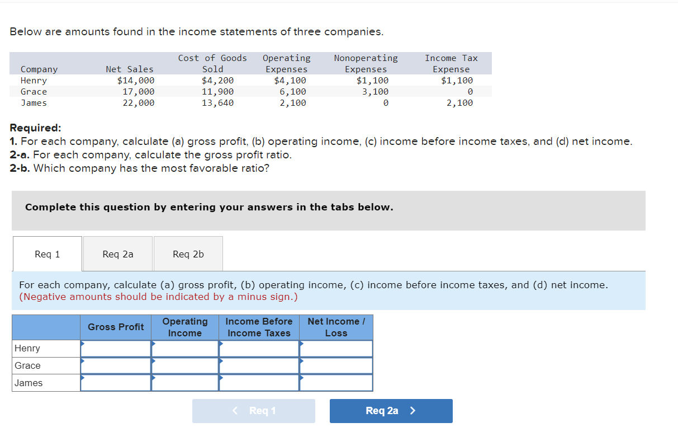Click James's Gross Profit input cell
Screen dimensions: 678x446
pyautogui.click(x=115, y=383)
